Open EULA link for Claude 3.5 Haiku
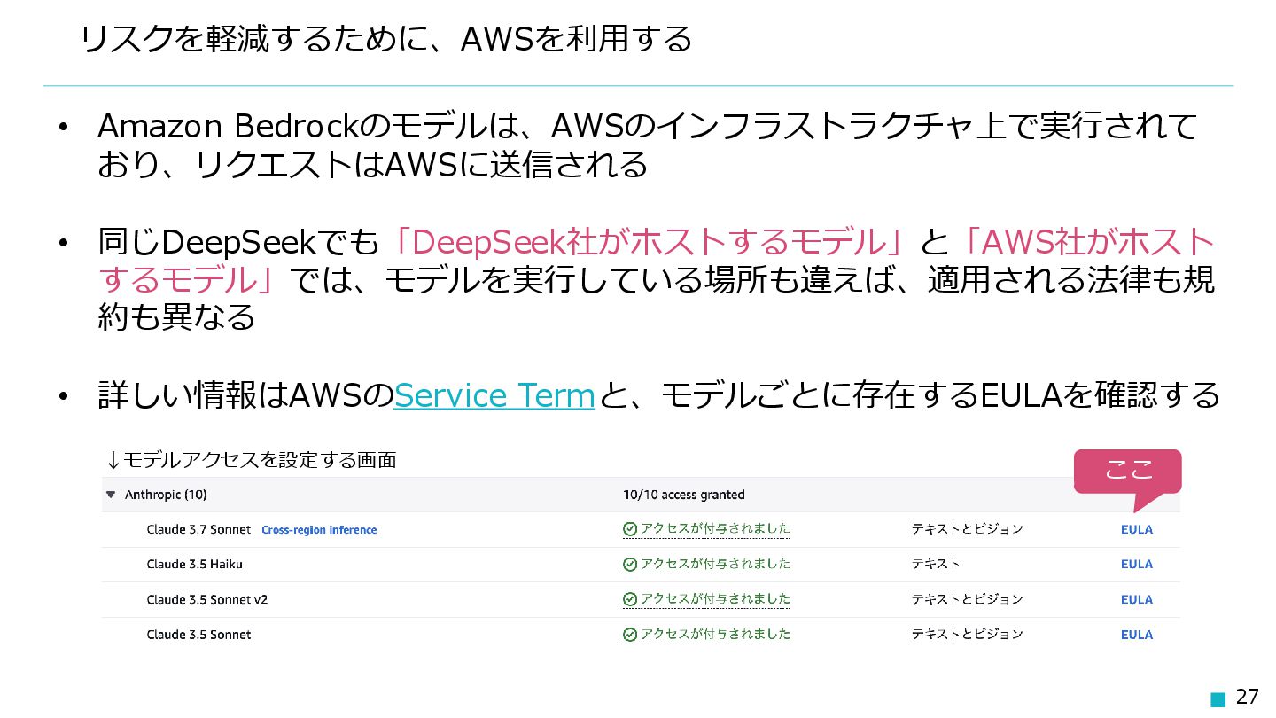This screenshot has height=718, width=1276. click(1137, 565)
